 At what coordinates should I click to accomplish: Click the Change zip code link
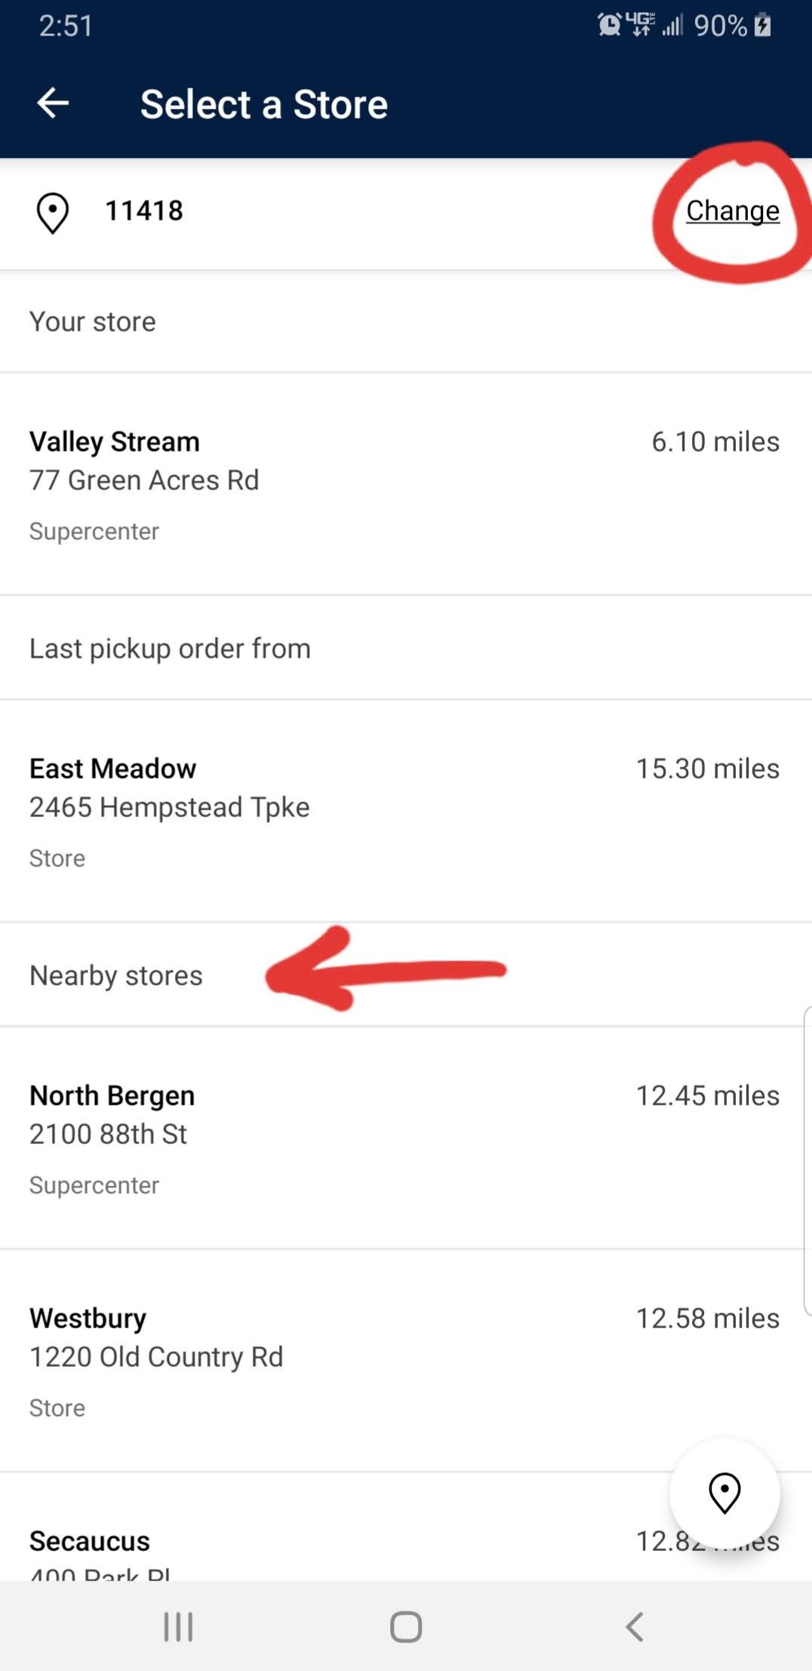(732, 211)
